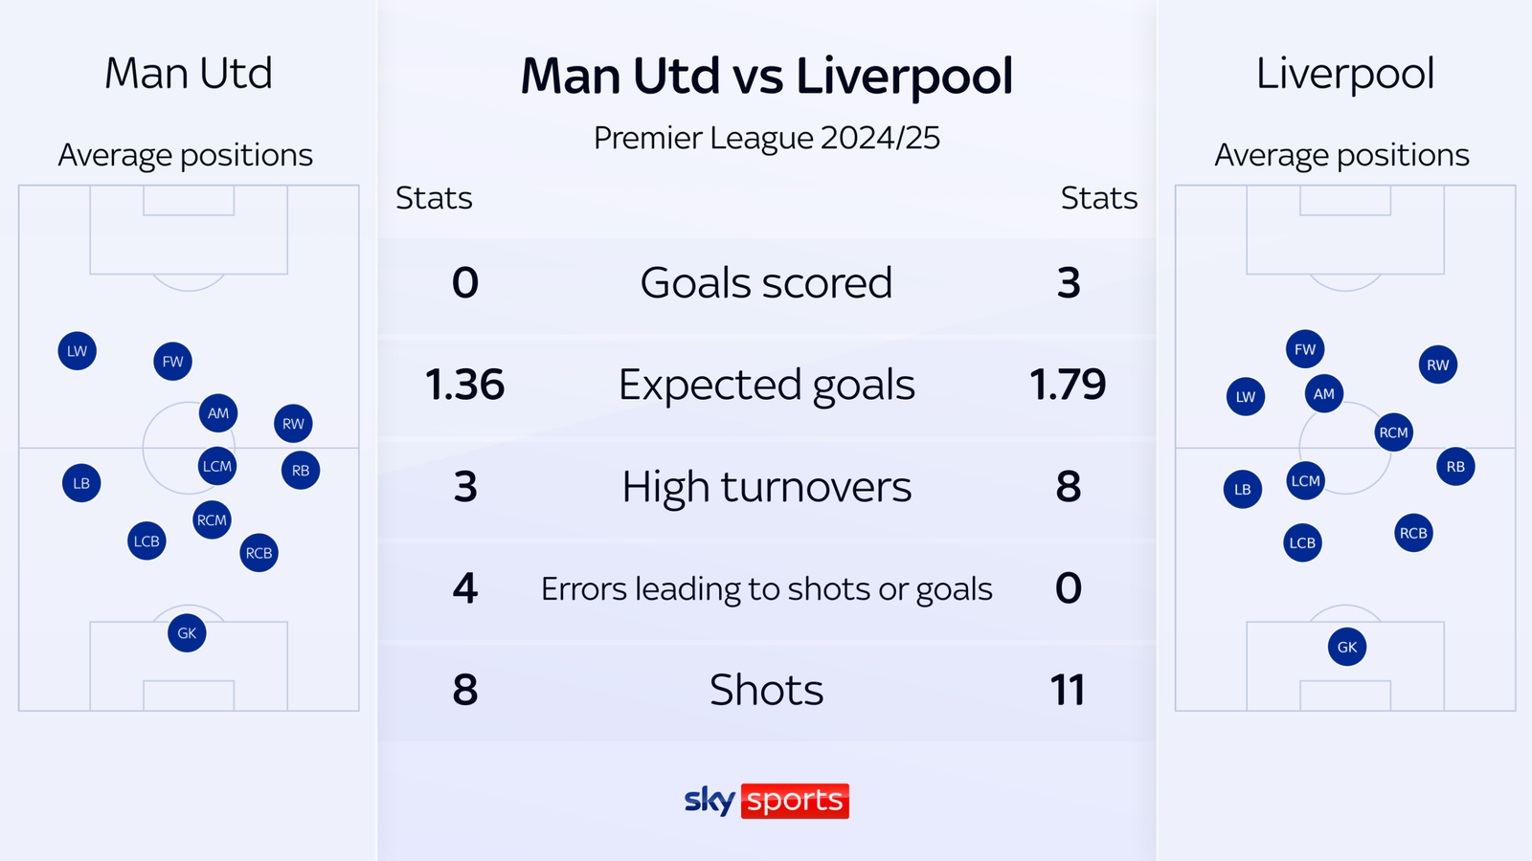Click Man Utd's LW position marker
This screenshot has width=1532, height=861.
tap(78, 351)
